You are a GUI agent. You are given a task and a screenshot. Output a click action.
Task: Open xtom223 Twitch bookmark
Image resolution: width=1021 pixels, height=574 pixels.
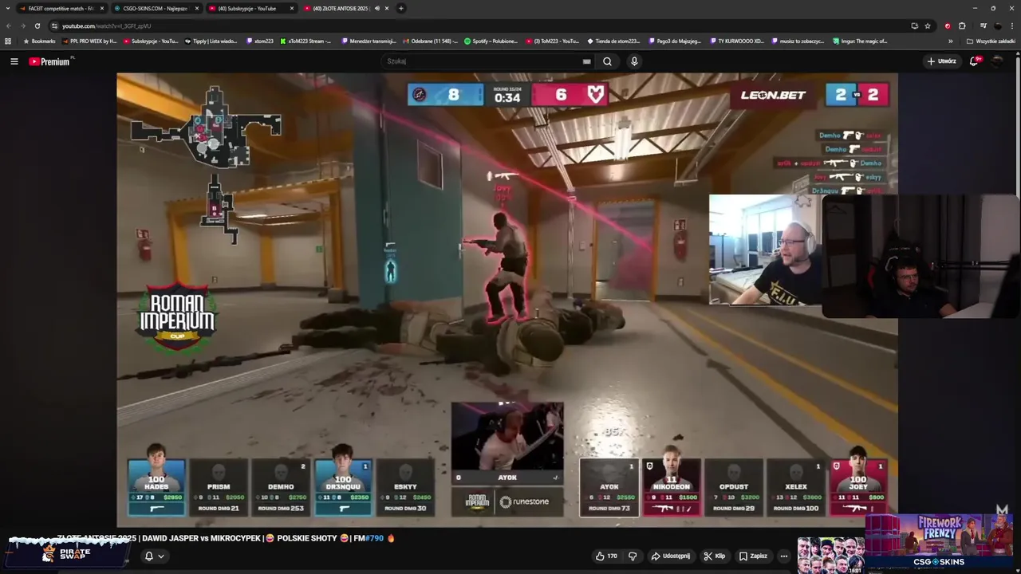click(x=260, y=41)
